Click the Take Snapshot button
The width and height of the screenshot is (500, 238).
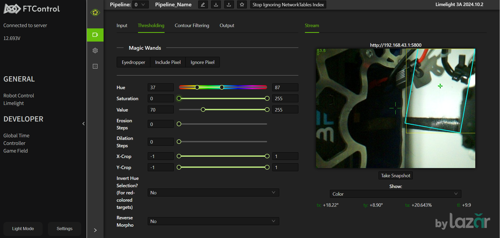click(x=395, y=176)
